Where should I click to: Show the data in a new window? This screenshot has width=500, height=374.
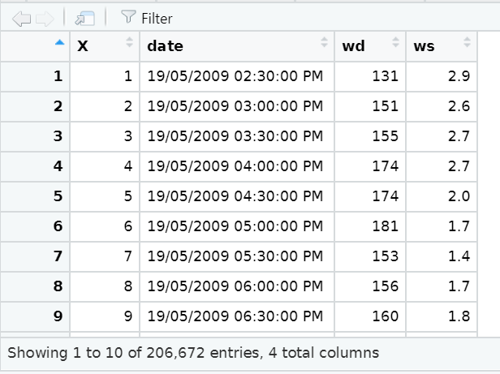(83, 17)
